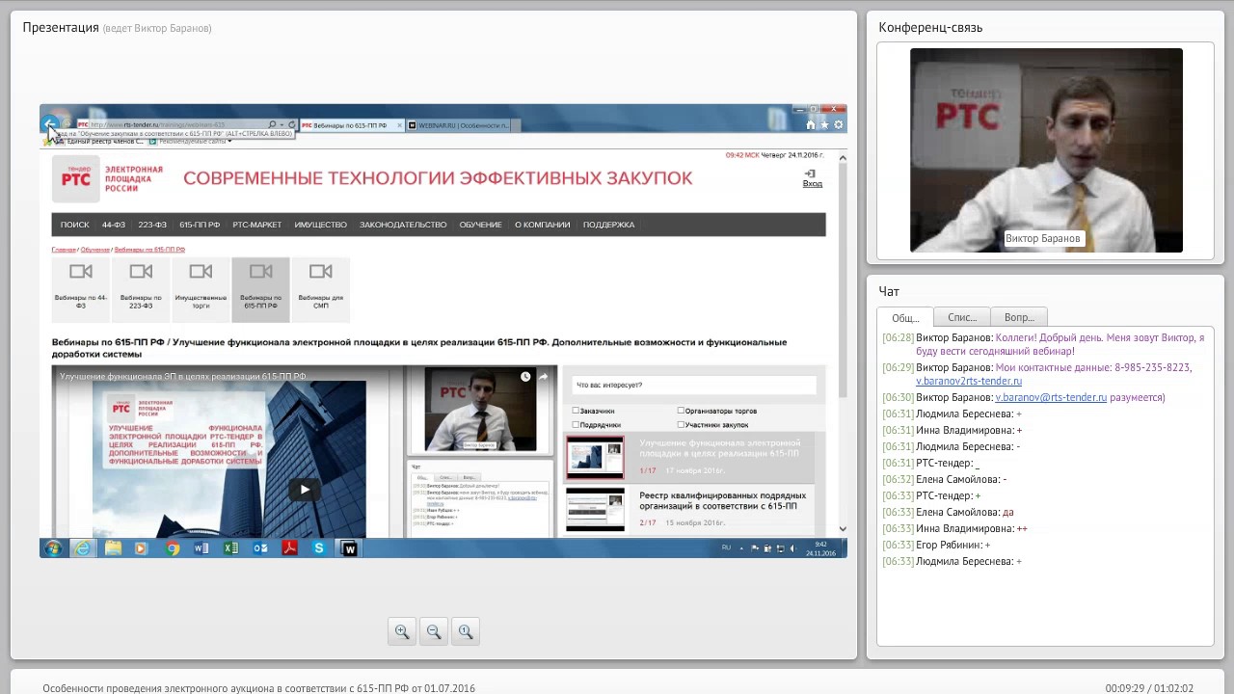Reset presentation zoom with third magnifier icon
Viewport: 1234px width, 694px height.
[466, 631]
